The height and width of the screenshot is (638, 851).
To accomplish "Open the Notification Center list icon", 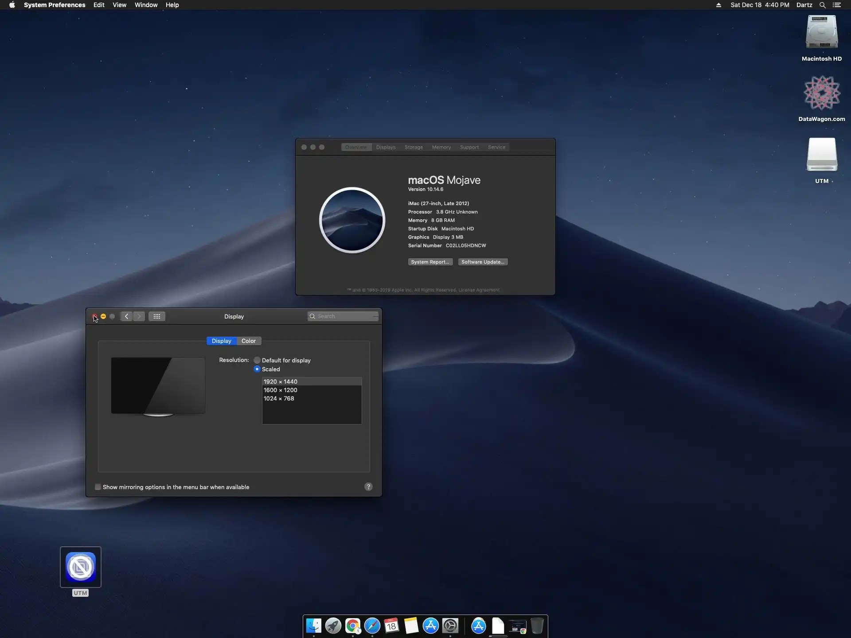I will pyautogui.click(x=837, y=5).
